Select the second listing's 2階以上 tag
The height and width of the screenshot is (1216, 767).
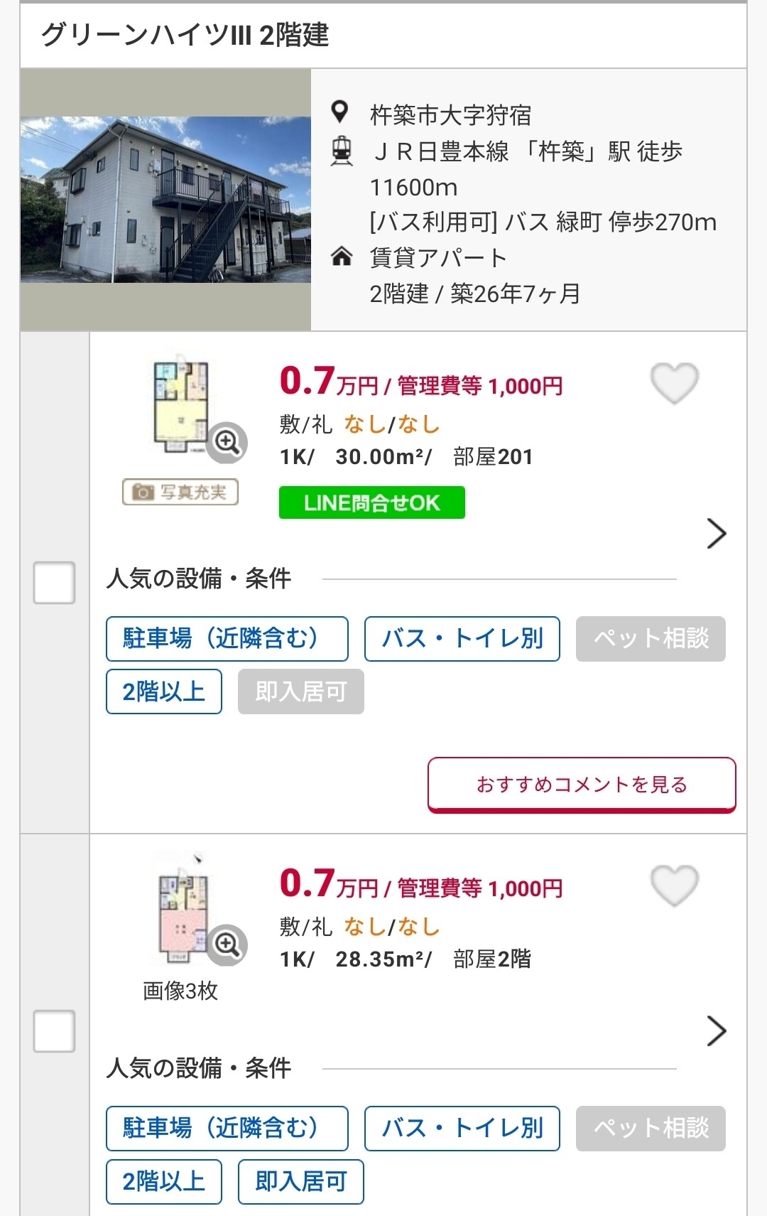pyautogui.click(x=164, y=1182)
